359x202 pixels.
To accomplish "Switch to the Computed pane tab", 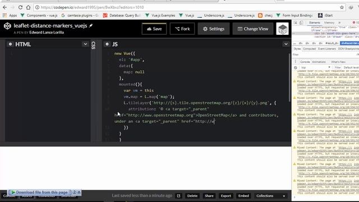I will coord(309,49).
